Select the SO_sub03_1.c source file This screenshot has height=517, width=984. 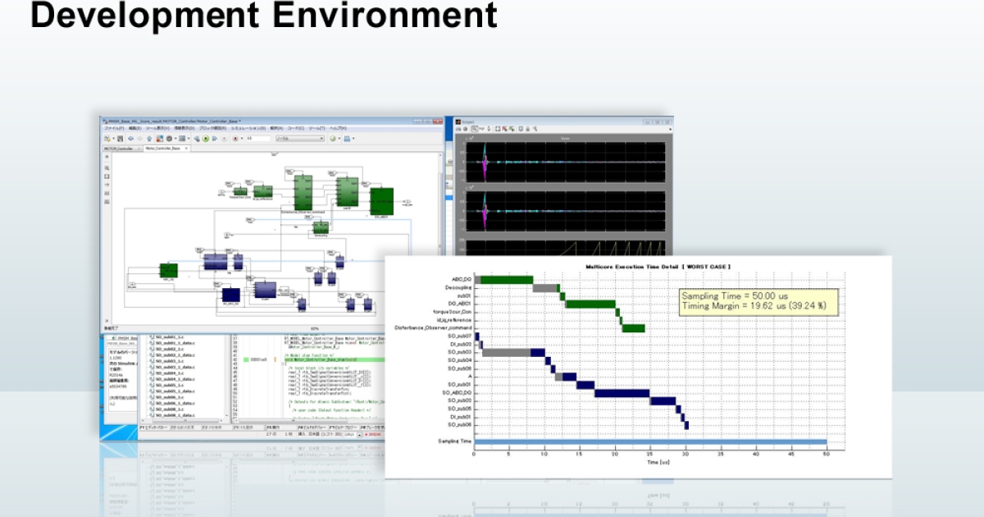click(170, 361)
